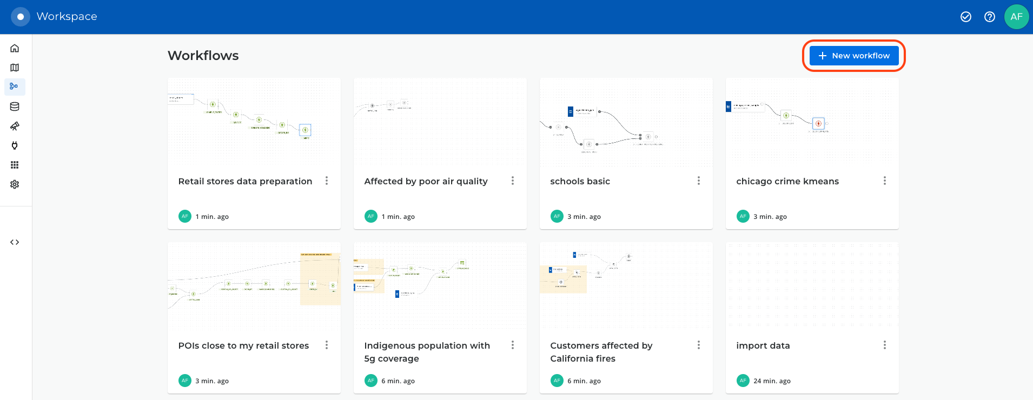The image size is (1033, 400).
Task: Open the Affected by poor air quality workflow
Action: [x=440, y=122]
